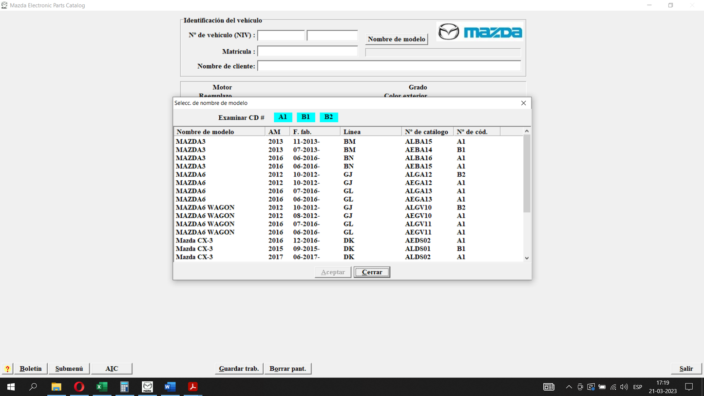Select MAZDA6 WAGON row catalog ALGV10
The image size is (704, 396).
coord(348,207)
